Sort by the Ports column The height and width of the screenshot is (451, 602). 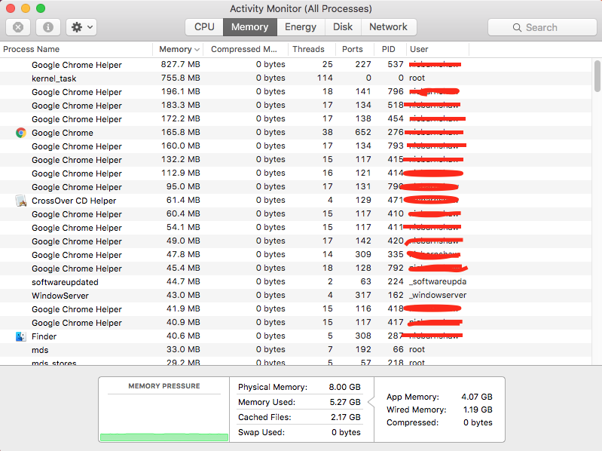click(x=355, y=49)
